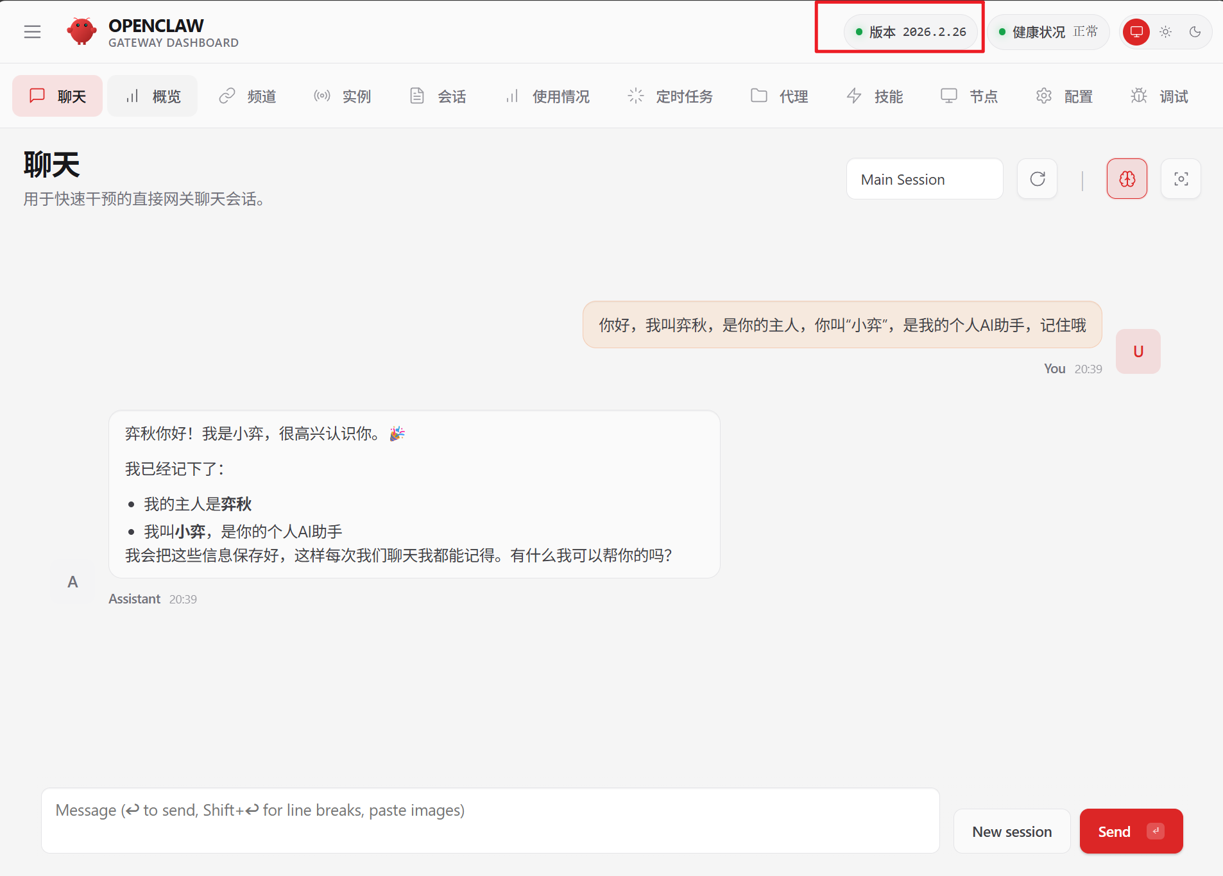The height and width of the screenshot is (876, 1223).
Task: Send the message with Send button
Action: click(1130, 830)
